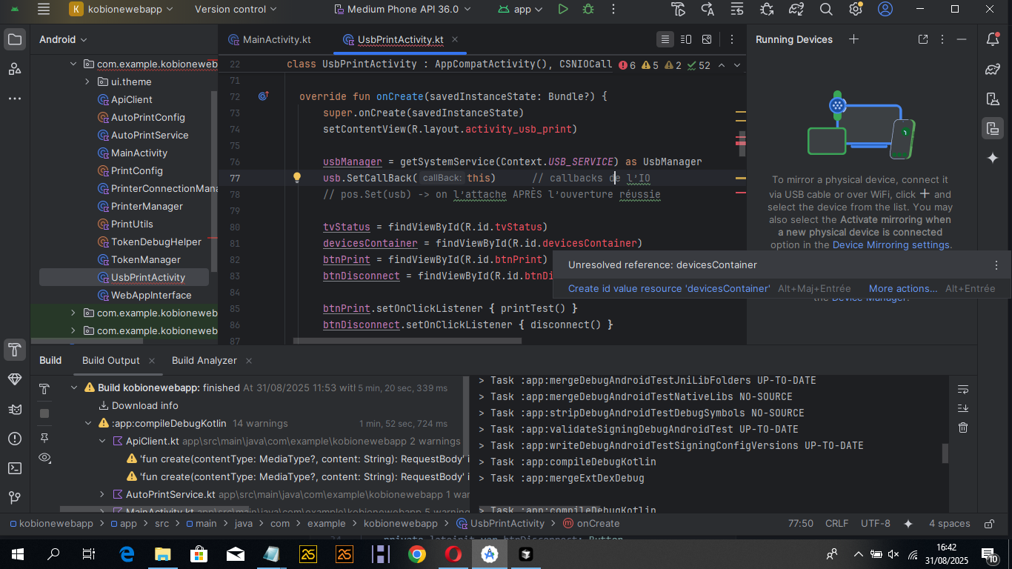
Task: Run the app with the green play button
Action: click(x=563, y=10)
